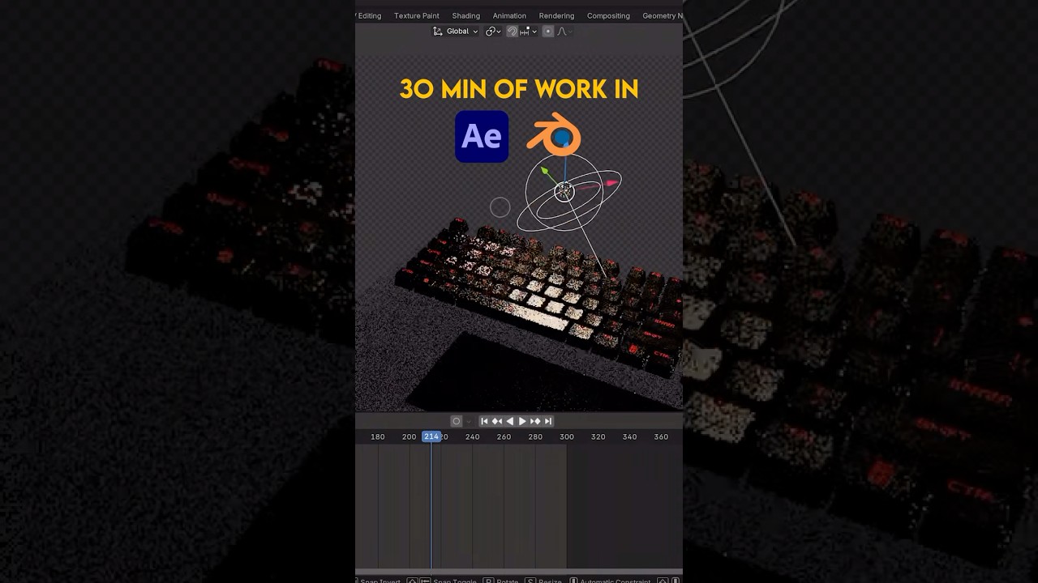Image resolution: width=1038 pixels, height=583 pixels.
Task: Toggle the auto keying record button
Action: (x=456, y=421)
